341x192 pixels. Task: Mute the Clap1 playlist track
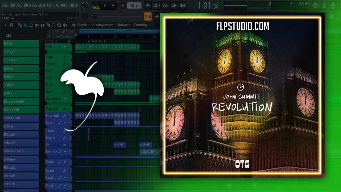69,57
